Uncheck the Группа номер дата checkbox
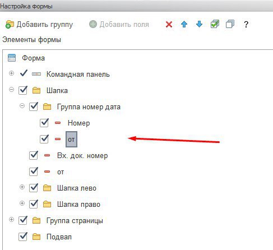 click(34, 107)
